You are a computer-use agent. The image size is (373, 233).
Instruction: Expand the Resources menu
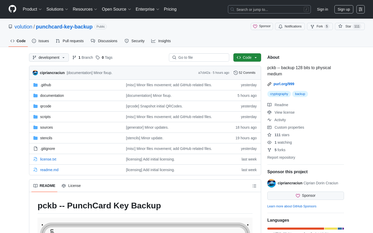click(85, 9)
